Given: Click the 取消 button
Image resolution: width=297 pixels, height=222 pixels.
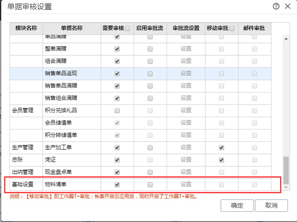Looking at the screenshot, I should pyautogui.click(x=271, y=205).
